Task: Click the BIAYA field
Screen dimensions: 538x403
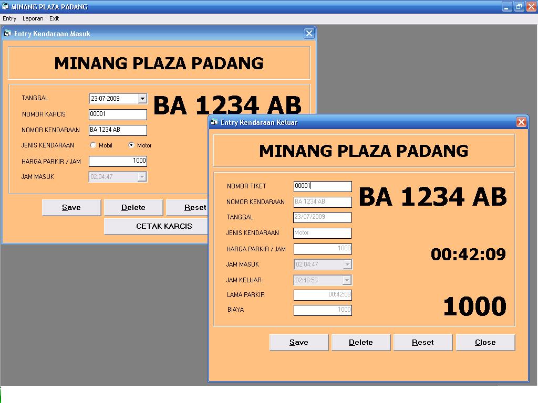Action: pyautogui.click(x=323, y=310)
